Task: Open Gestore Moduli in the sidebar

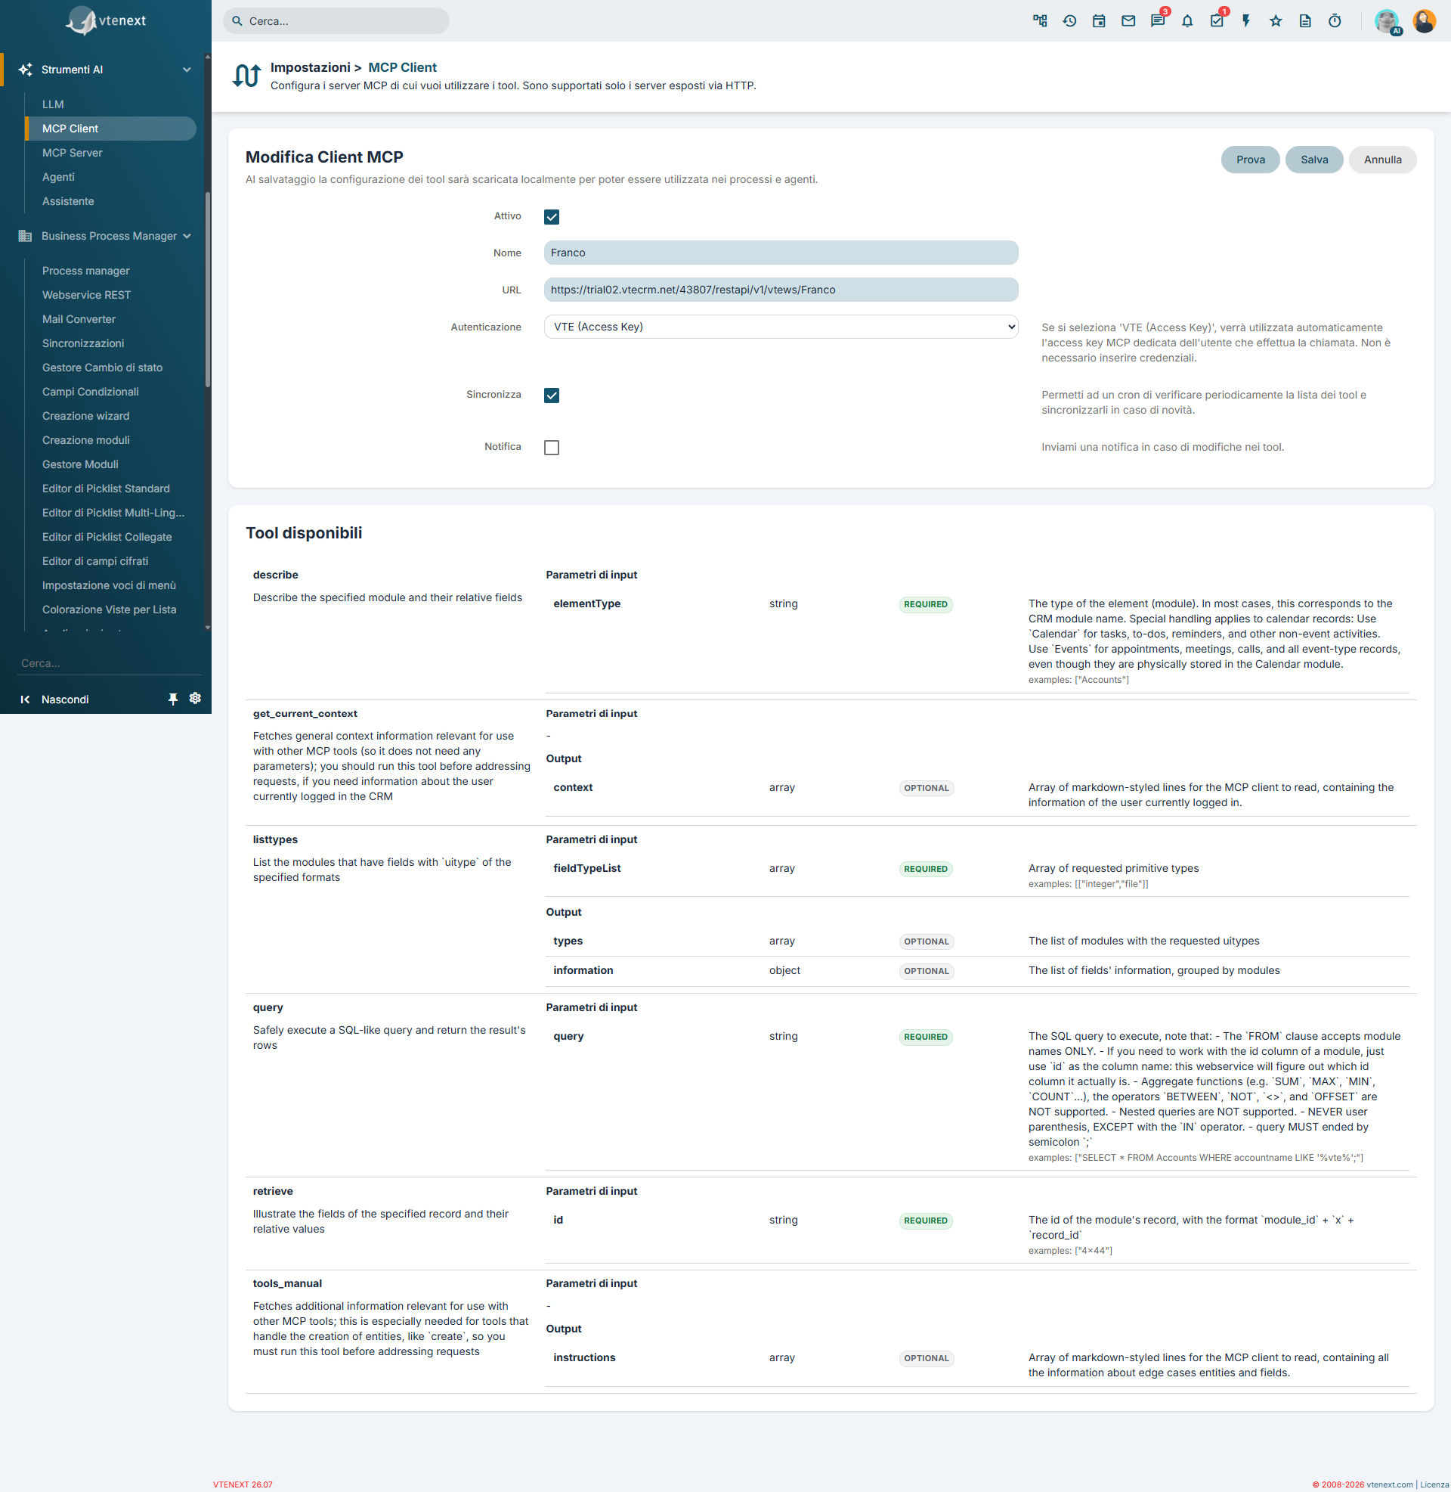Action: [81, 465]
